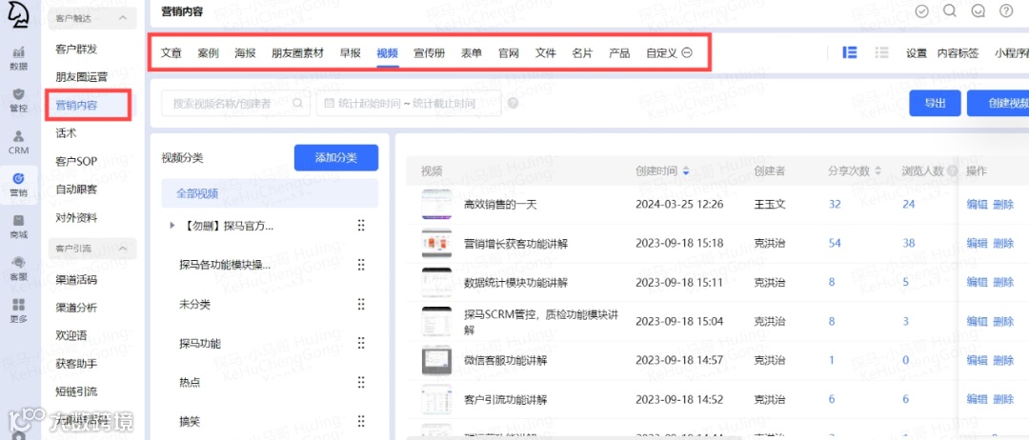
Task: Click drag handle for 探马功能 category
Action: (x=360, y=343)
